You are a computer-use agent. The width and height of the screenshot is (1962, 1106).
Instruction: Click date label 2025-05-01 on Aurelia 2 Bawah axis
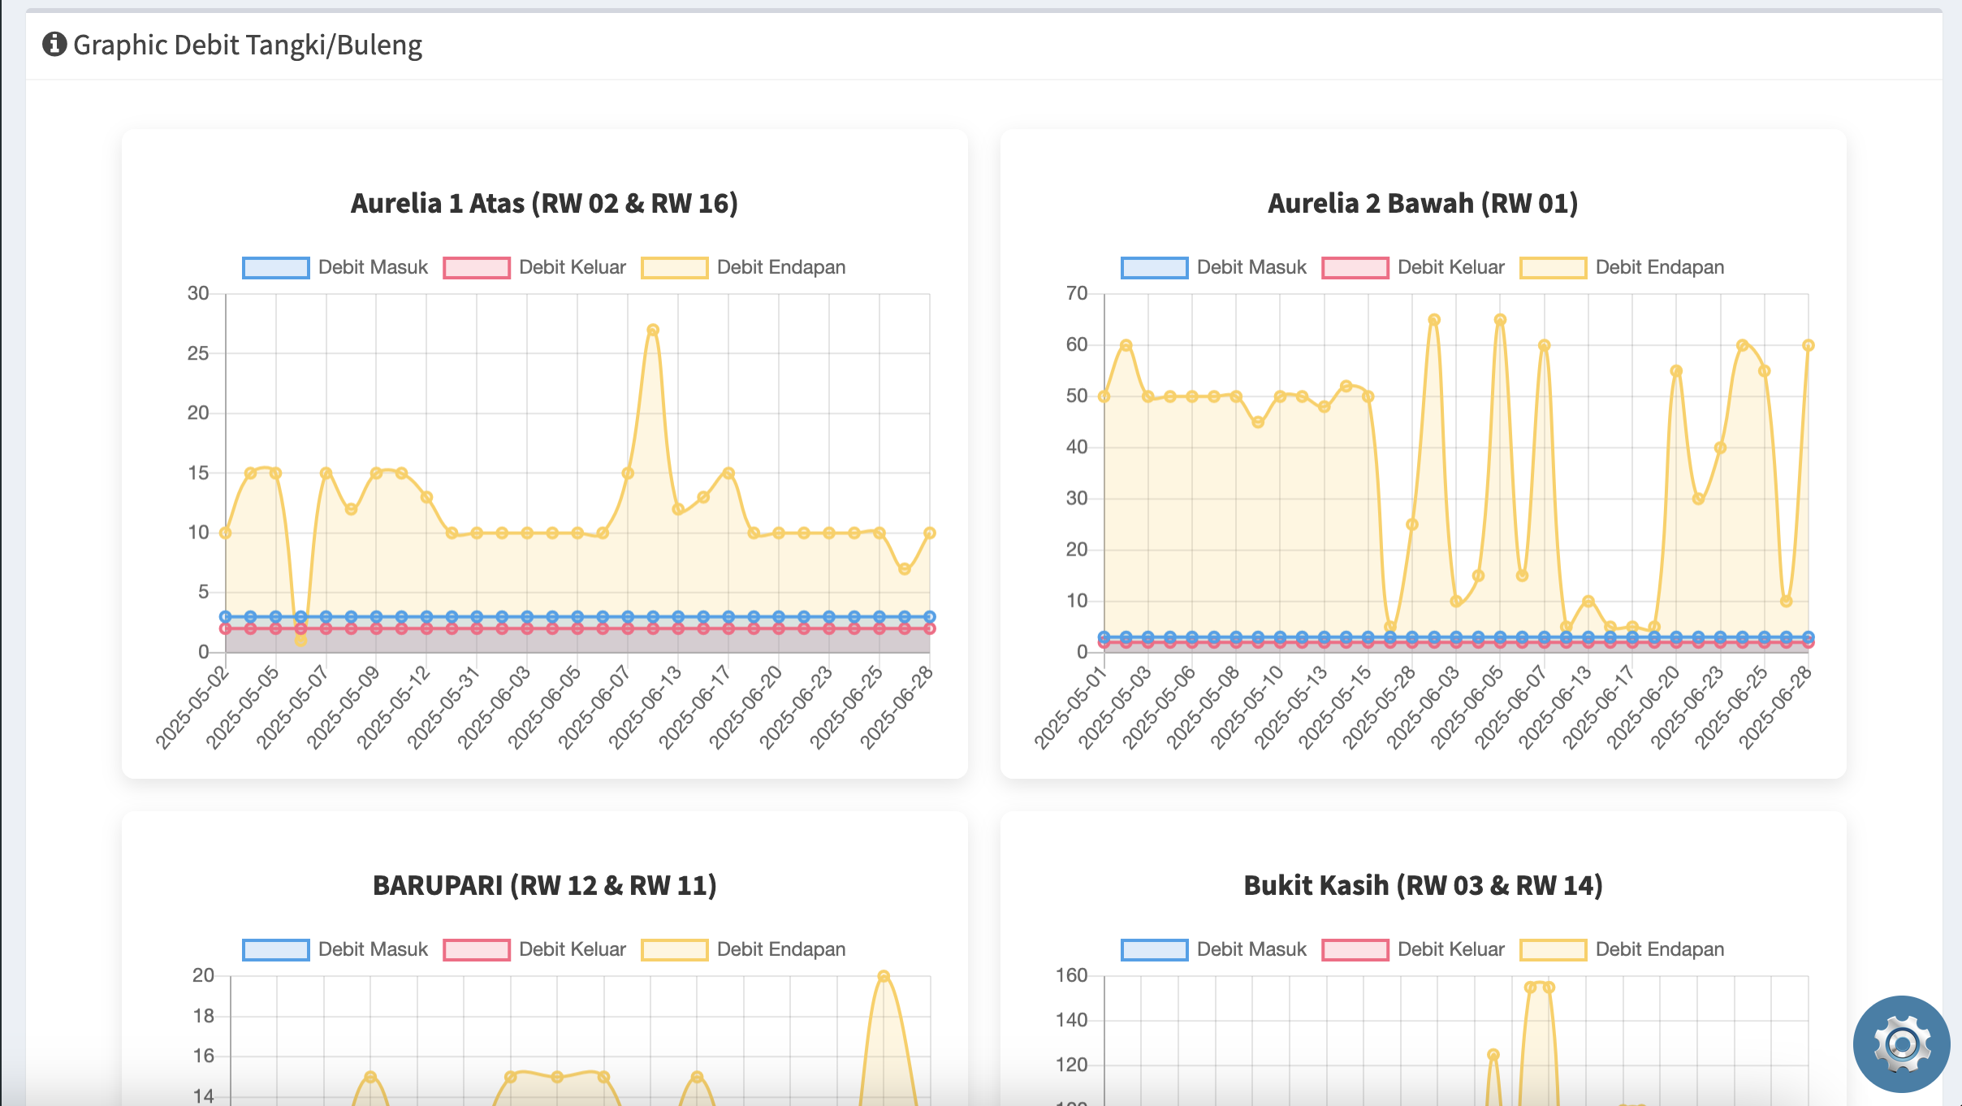[1070, 707]
